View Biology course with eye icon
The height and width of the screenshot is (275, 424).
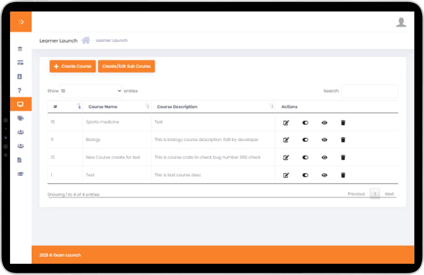click(324, 140)
